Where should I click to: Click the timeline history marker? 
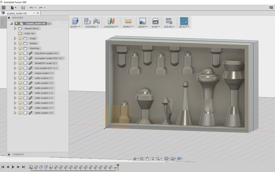118,167
